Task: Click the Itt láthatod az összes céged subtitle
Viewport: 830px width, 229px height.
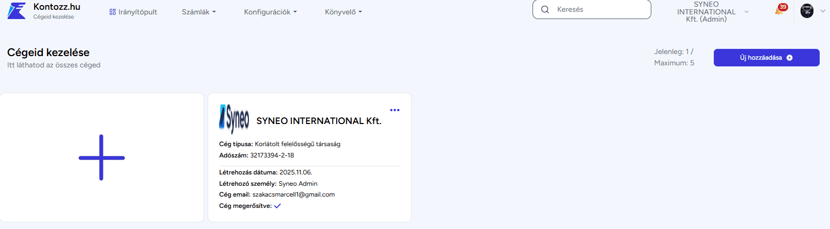Action: click(54, 65)
